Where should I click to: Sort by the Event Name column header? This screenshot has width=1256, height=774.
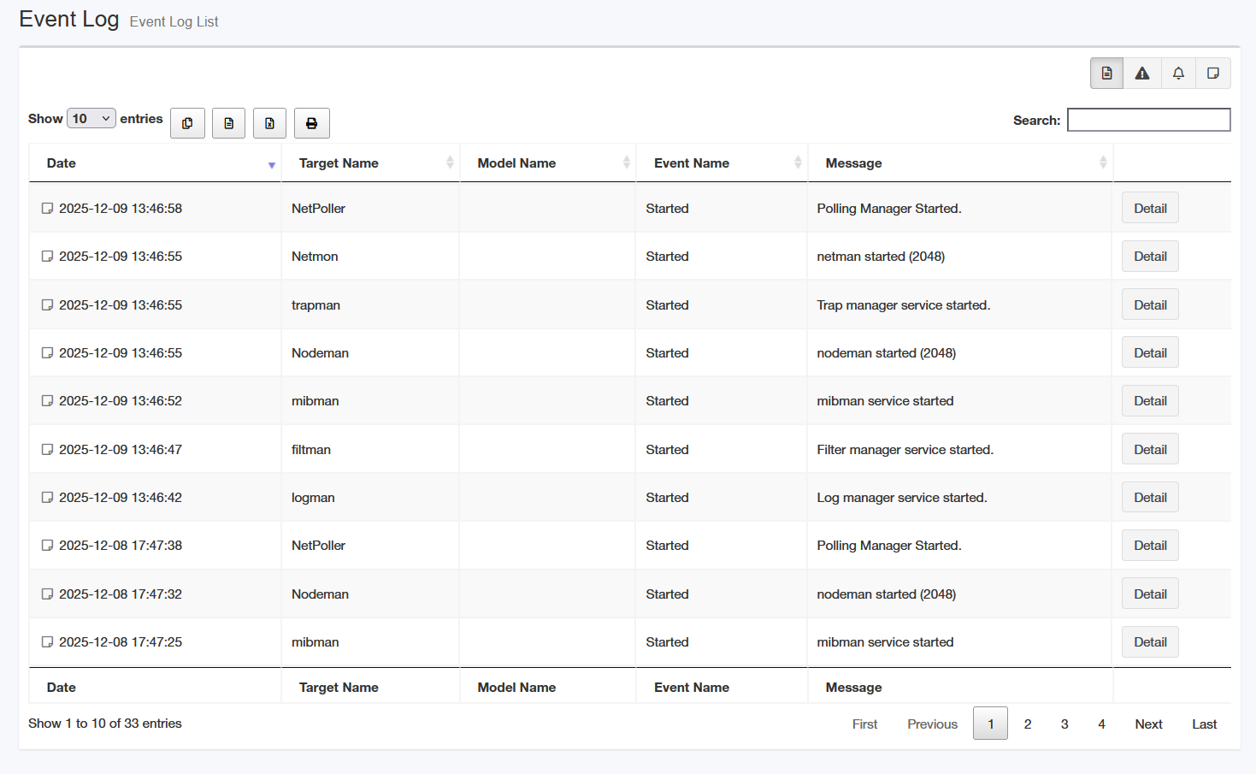[722, 163]
